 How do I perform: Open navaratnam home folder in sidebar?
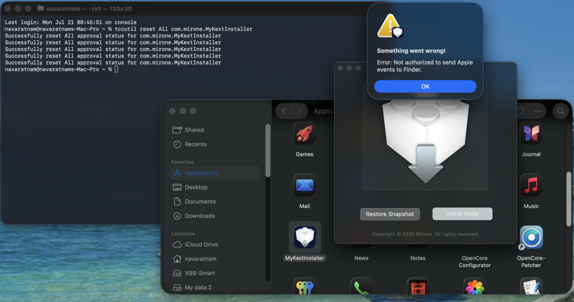[x=214, y=258]
